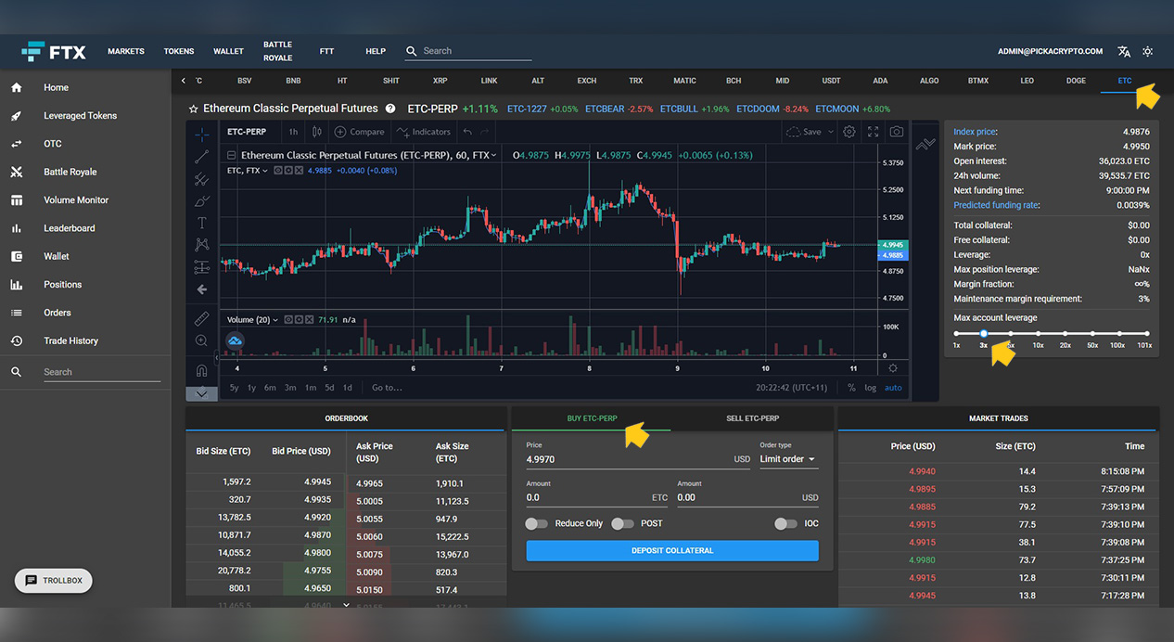
Task: Expand the Save layout dropdown arrow
Action: pyautogui.click(x=830, y=132)
